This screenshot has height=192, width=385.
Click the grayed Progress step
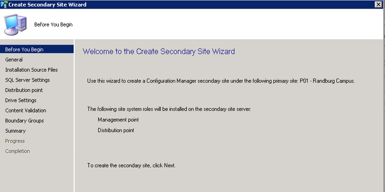[x=15, y=141]
